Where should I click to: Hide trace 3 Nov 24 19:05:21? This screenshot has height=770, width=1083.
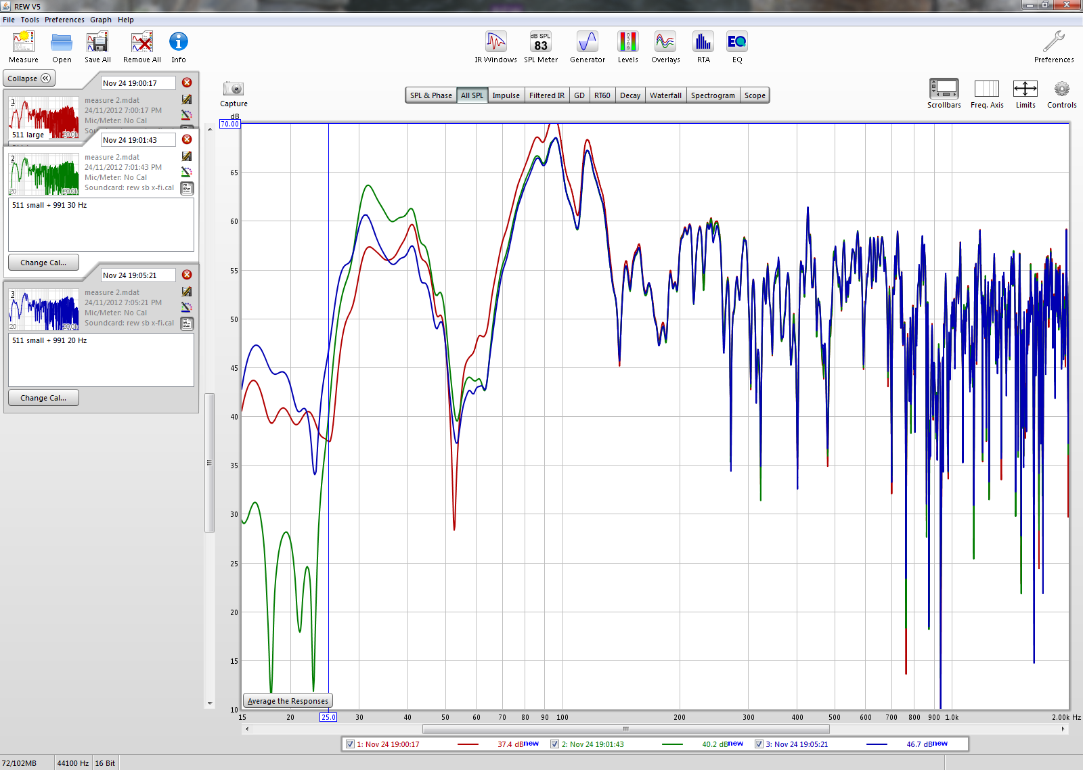[x=759, y=744]
